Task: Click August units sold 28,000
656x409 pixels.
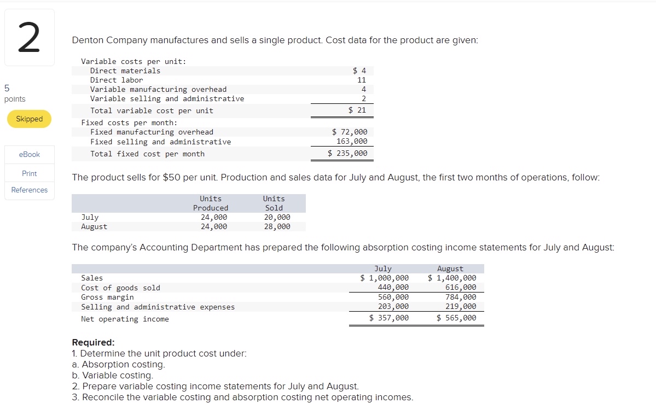Action: [x=277, y=227]
